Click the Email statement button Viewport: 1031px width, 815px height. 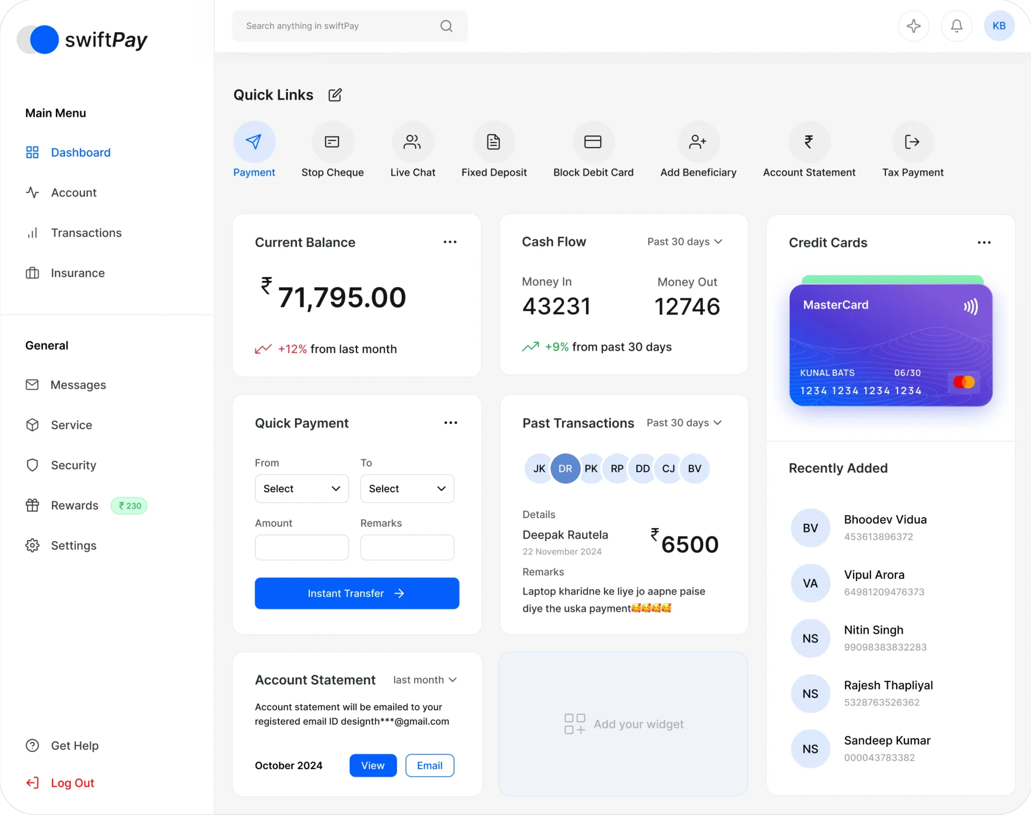(x=429, y=765)
